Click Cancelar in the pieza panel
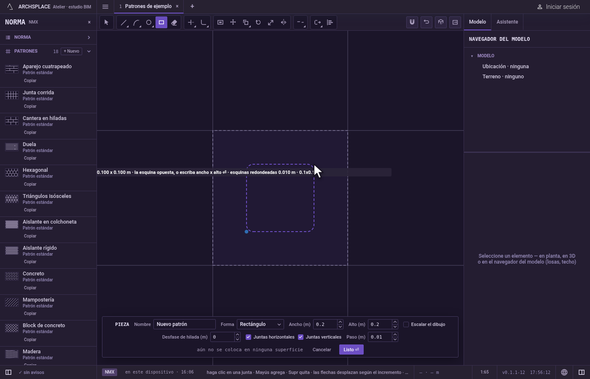This screenshot has width=590, height=379. (x=322, y=350)
